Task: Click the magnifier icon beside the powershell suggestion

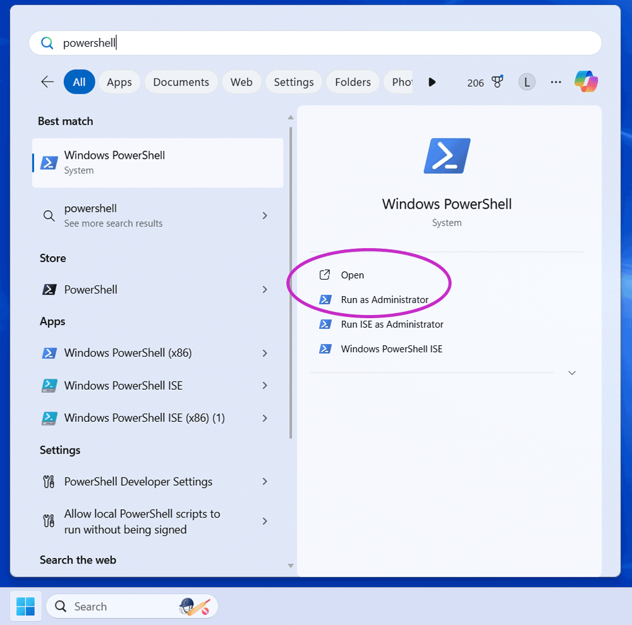Action: click(49, 216)
